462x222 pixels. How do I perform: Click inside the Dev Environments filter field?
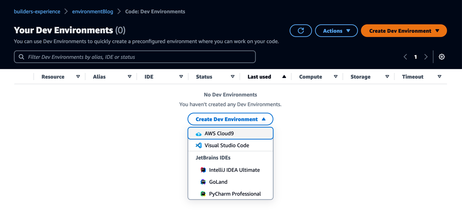(134, 57)
